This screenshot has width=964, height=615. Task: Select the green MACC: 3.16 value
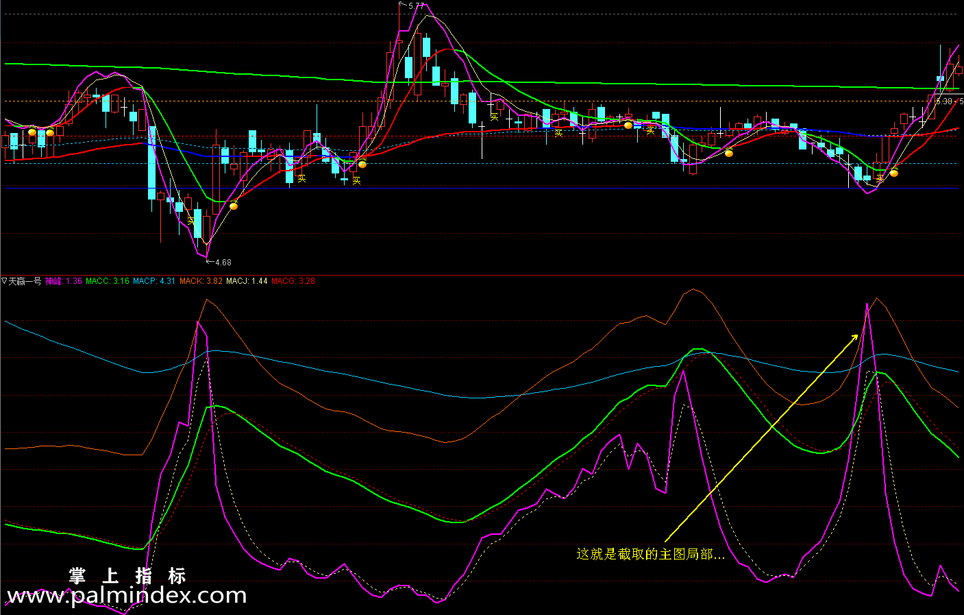[x=108, y=281]
